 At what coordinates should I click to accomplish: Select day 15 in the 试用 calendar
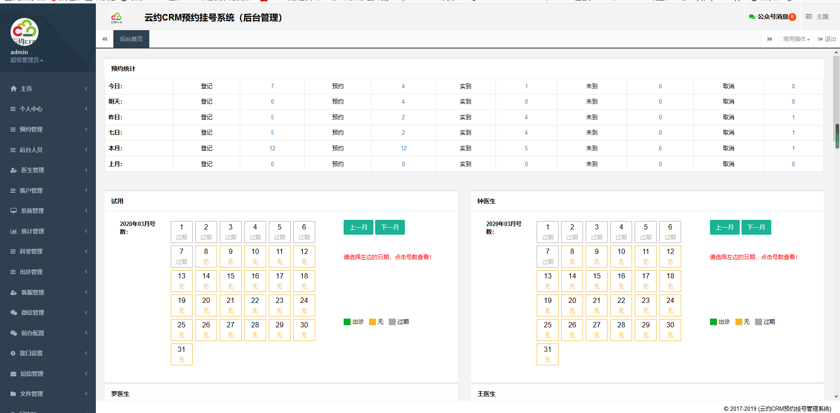[x=231, y=281]
